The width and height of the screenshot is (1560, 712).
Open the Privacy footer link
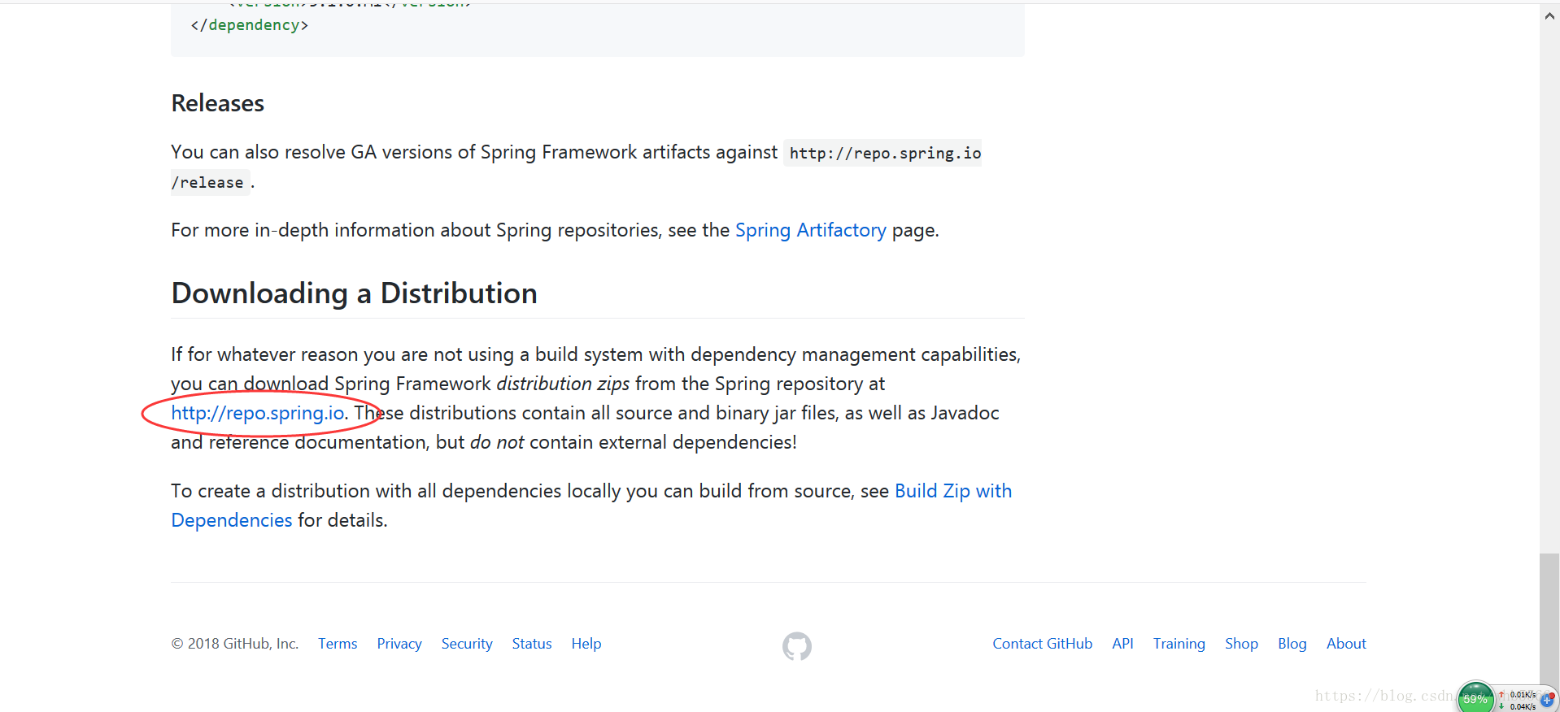click(399, 644)
